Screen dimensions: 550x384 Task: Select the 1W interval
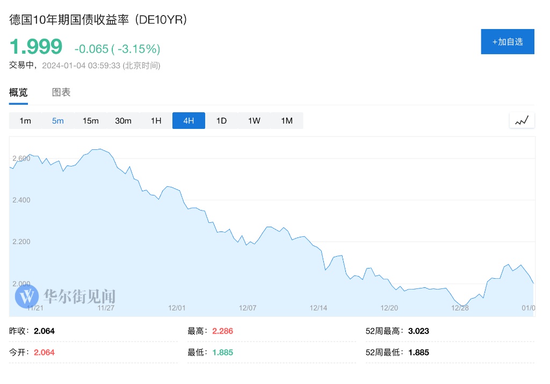click(x=254, y=121)
